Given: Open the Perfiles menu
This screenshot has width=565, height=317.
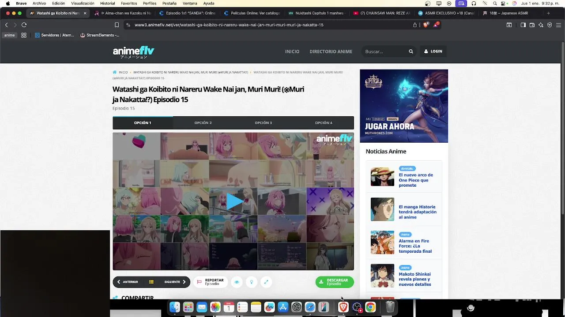Looking at the screenshot, I should coord(150,3).
